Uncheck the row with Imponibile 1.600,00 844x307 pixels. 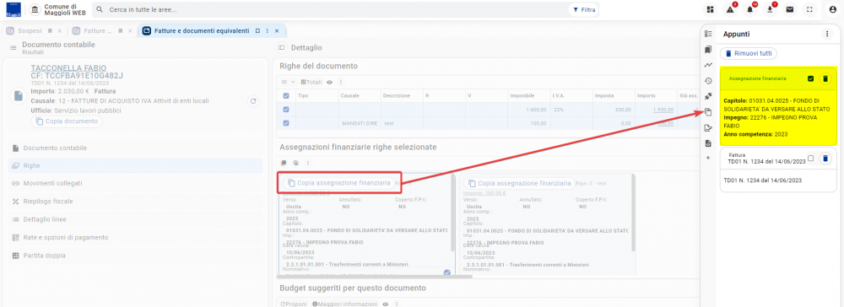coord(286,109)
